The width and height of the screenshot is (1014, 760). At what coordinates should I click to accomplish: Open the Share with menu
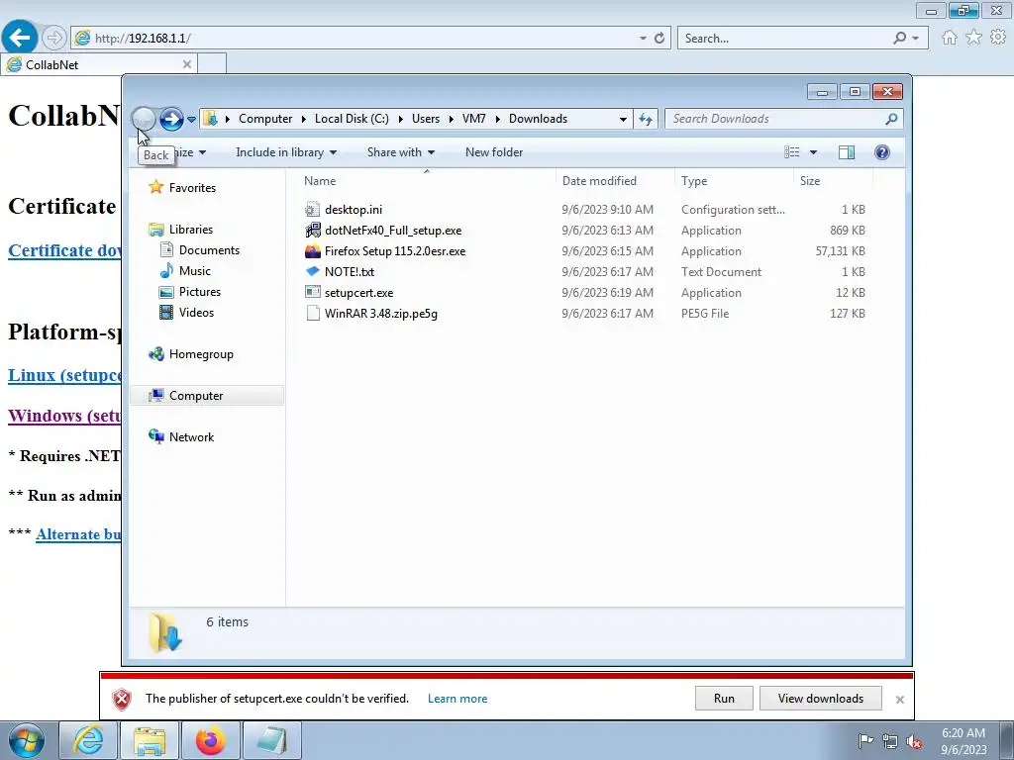tap(400, 152)
